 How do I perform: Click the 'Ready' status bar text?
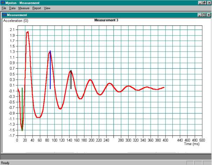coord(5,163)
